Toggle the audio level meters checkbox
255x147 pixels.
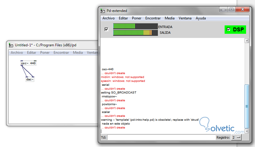[x=106, y=29]
